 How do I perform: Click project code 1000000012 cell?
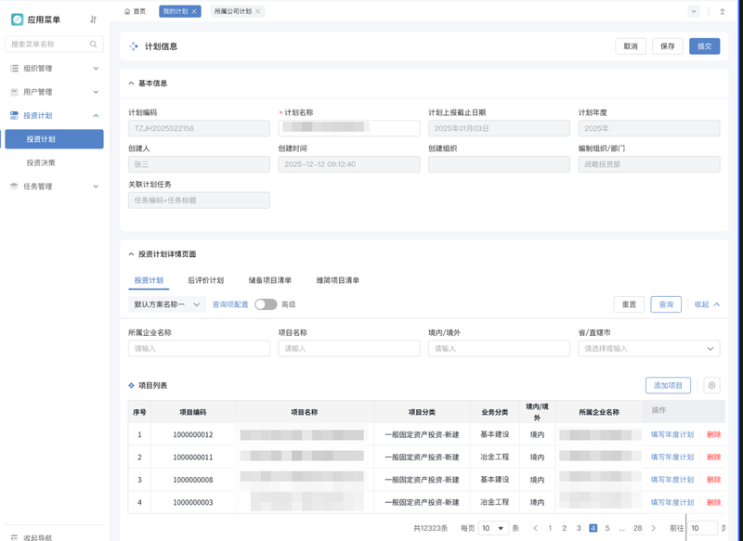click(193, 434)
